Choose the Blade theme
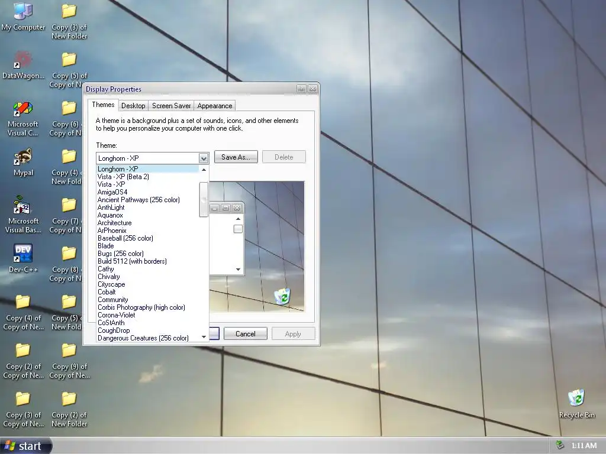Viewport: 606px width, 454px height. click(x=147, y=246)
